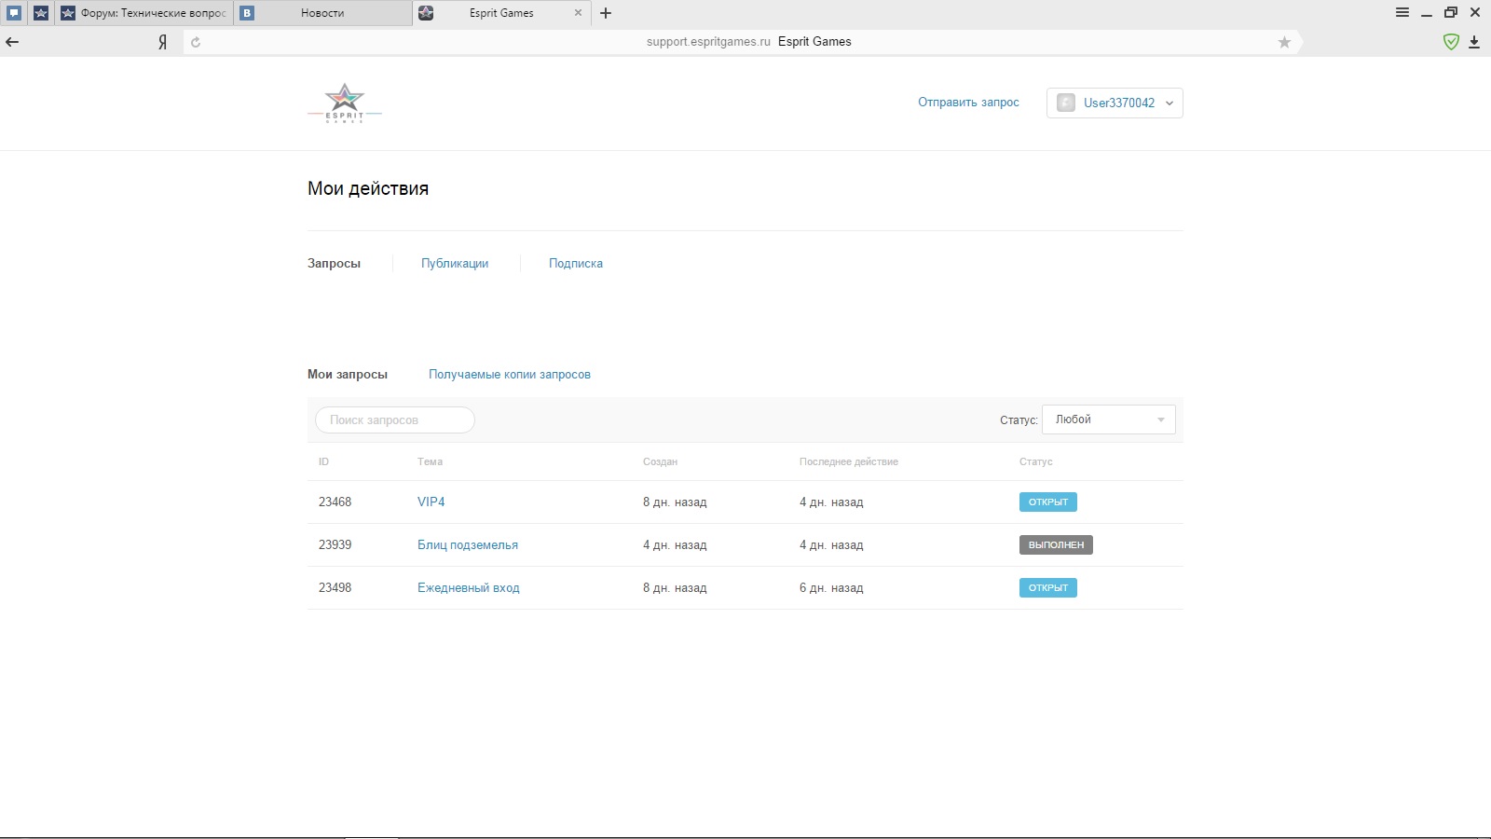Open a new tab with plus button
Image resolution: width=1491 pixels, height=839 pixels.
(606, 13)
